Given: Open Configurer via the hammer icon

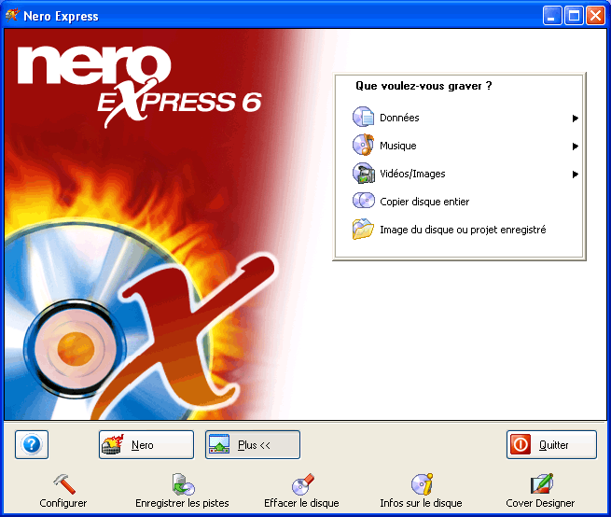Looking at the screenshot, I should 63,484.
